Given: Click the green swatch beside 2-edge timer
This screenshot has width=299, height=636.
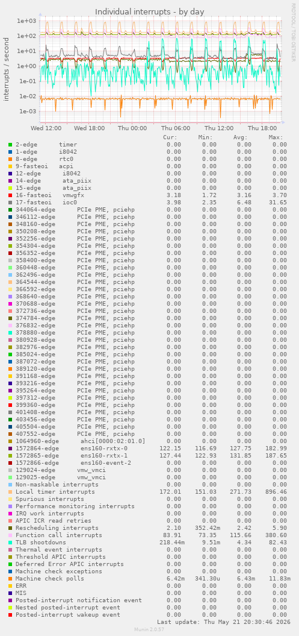Looking at the screenshot, I should 10,145.
